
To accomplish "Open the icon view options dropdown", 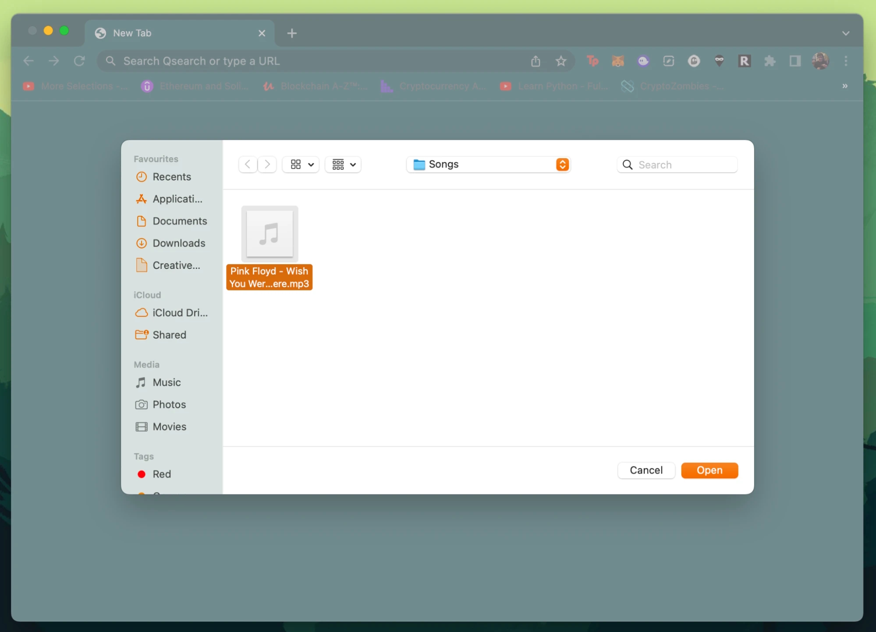I will click(x=300, y=164).
